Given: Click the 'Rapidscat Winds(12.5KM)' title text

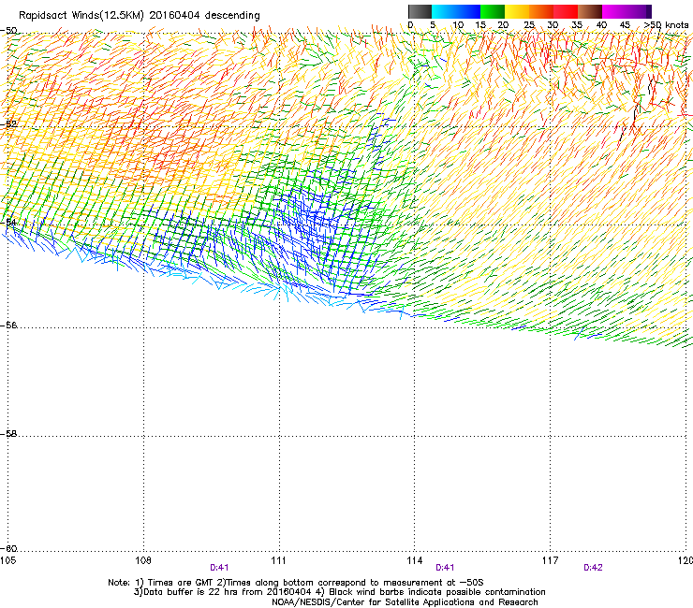Looking at the screenshot, I should (x=81, y=16).
